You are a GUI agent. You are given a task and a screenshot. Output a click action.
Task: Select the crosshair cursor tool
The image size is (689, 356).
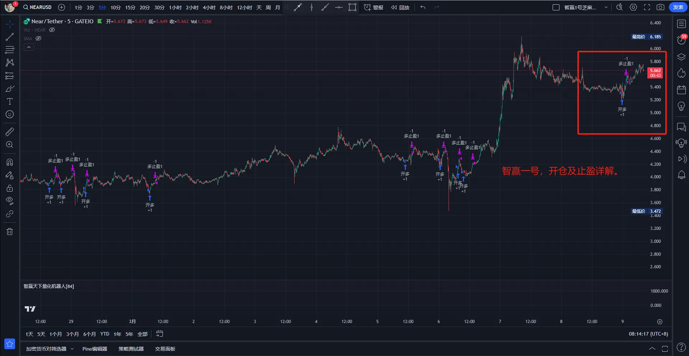coord(10,24)
